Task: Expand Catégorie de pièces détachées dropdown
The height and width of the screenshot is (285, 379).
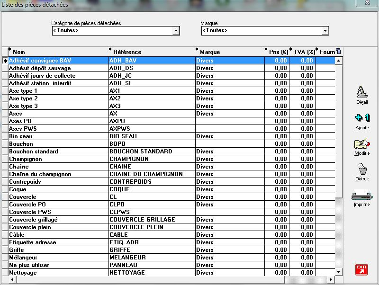Action: [176, 31]
